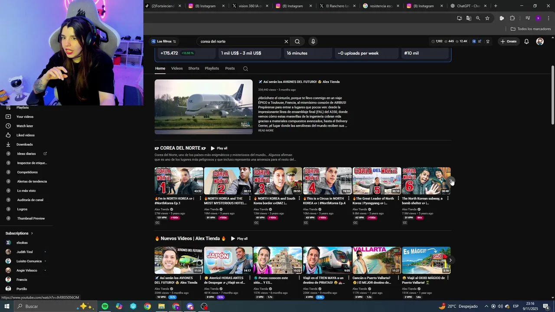This screenshot has height=312, width=555.
Task: Open Spotify from taskbar
Action: pos(105,306)
